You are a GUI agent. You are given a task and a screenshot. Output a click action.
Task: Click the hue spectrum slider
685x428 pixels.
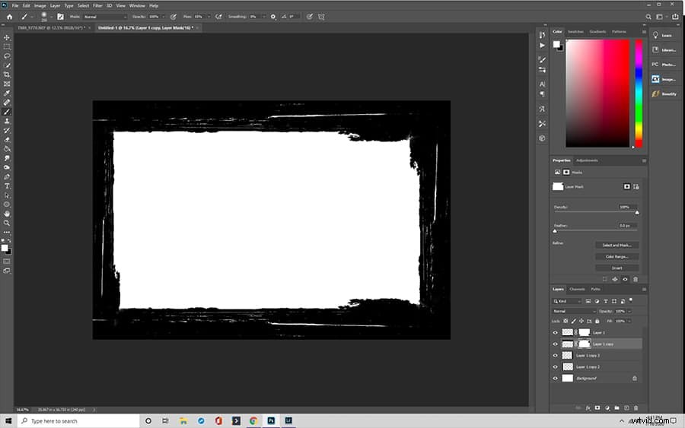[x=639, y=94]
